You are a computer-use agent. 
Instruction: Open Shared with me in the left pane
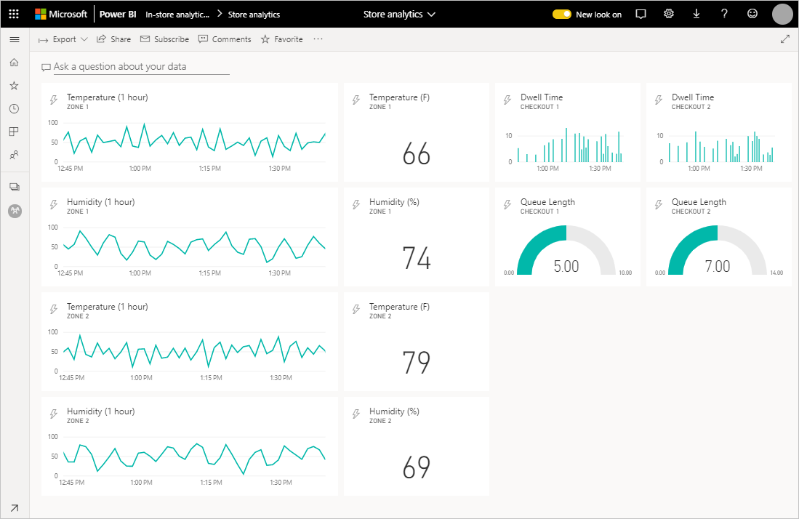[x=14, y=155]
